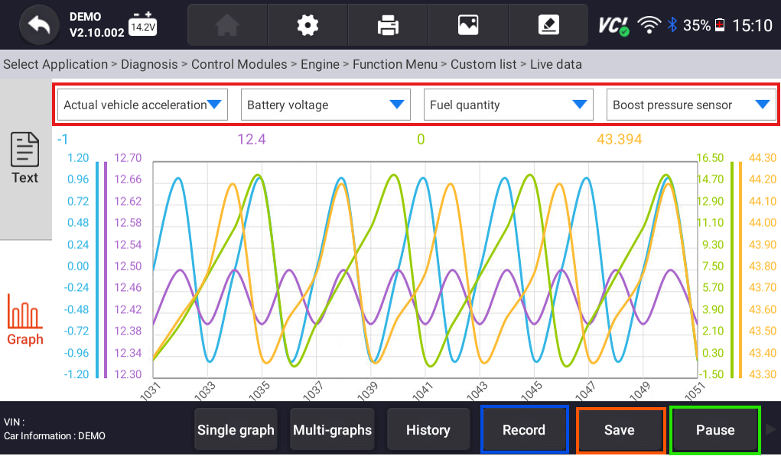Image resolution: width=781 pixels, height=456 pixels.
Task: Open the Actual vehicle acceleration dropdown
Action: pos(142,104)
